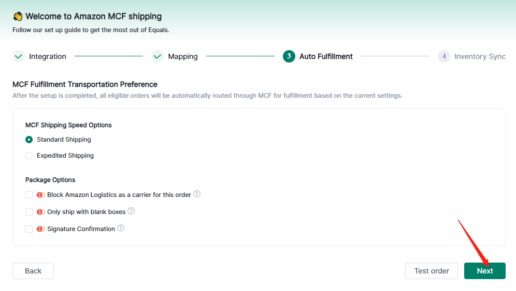516x291 pixels.
Task: Click the step 3 Auto Fulfillment circle
Action: pos(289,56)
